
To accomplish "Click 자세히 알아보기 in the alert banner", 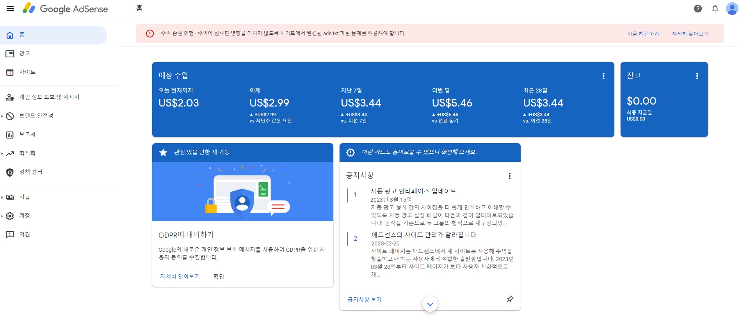I will (x=690, y=34).
